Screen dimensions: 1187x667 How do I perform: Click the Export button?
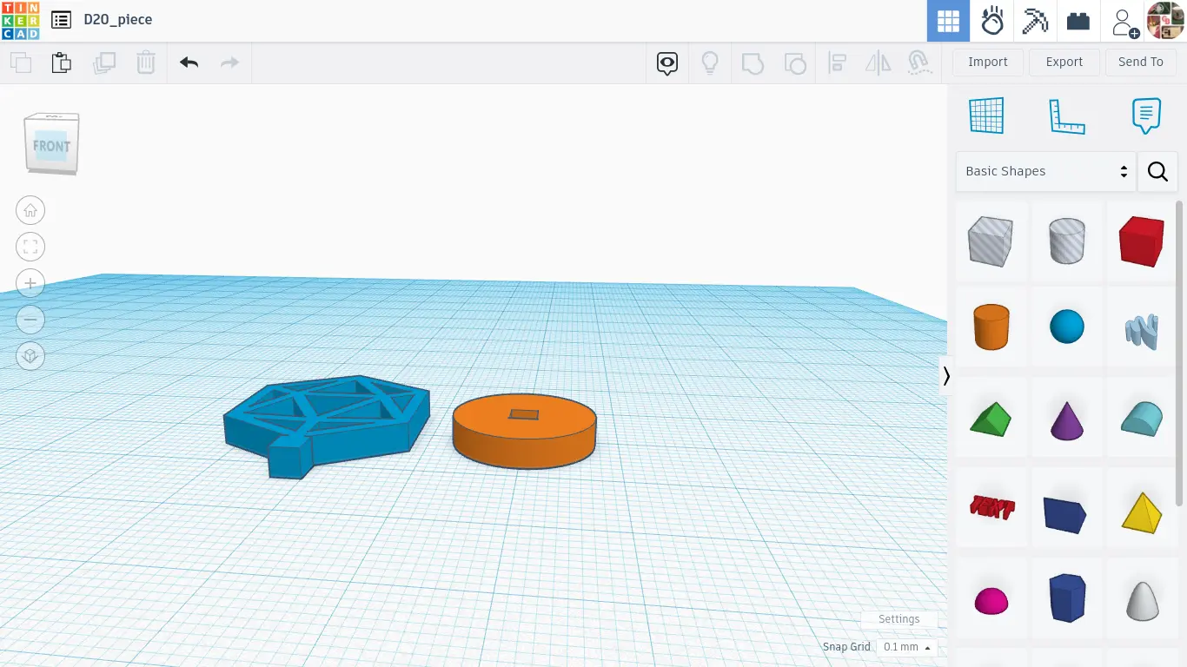(1064, 62)
